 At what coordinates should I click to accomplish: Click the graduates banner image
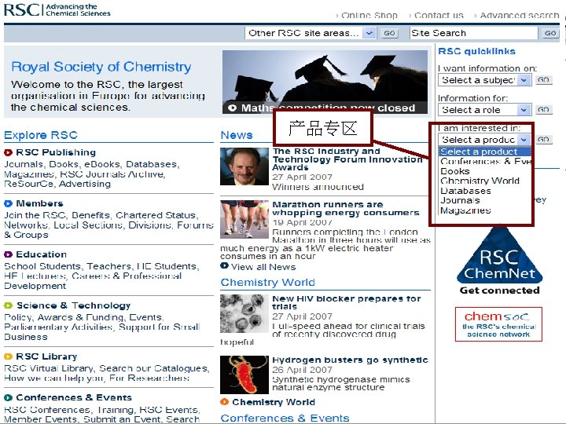tap(325, 82)
